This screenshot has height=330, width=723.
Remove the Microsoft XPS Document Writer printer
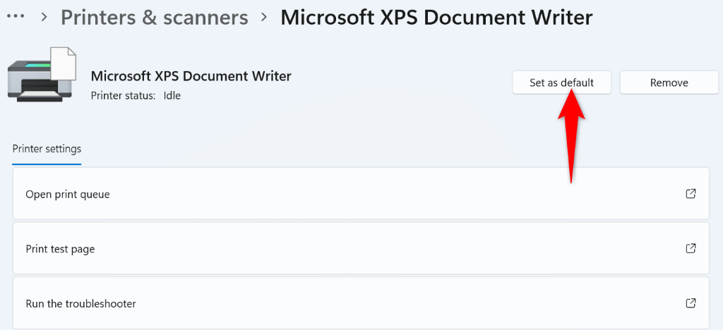tap(669, 82)
